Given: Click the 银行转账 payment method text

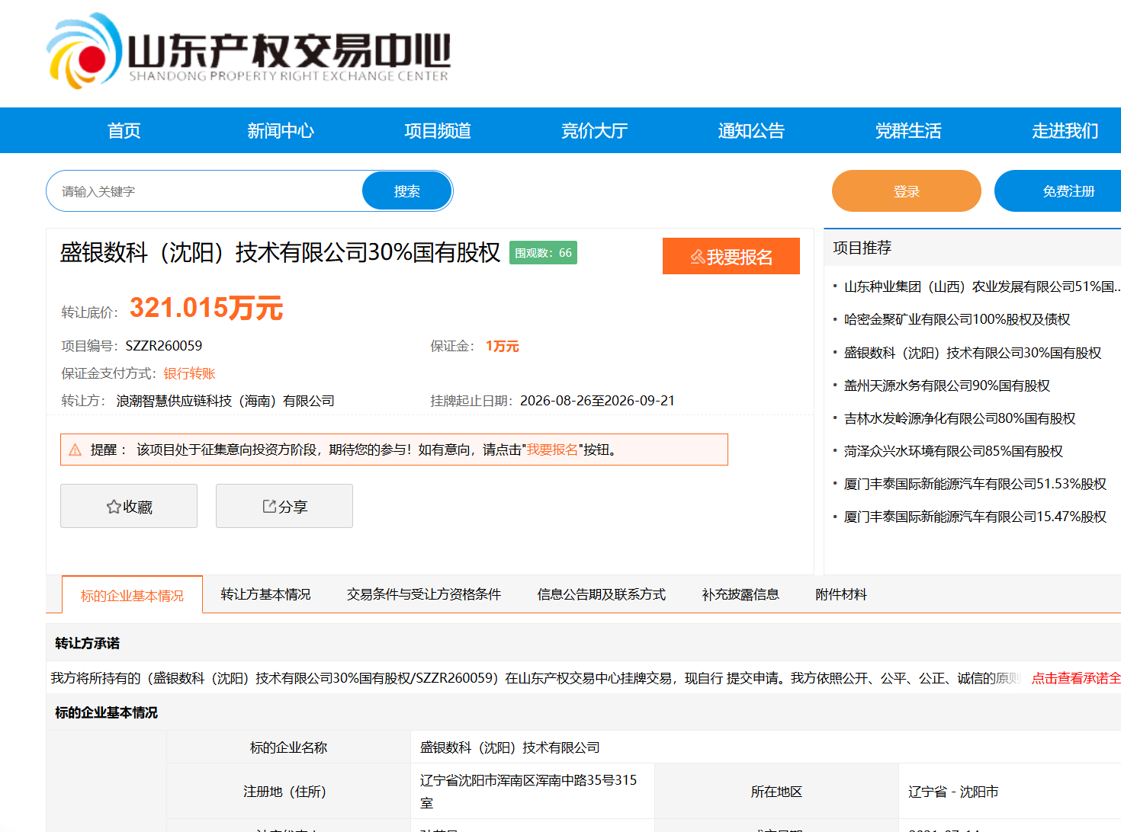Looking at the screenshot, I should (189, 373).
